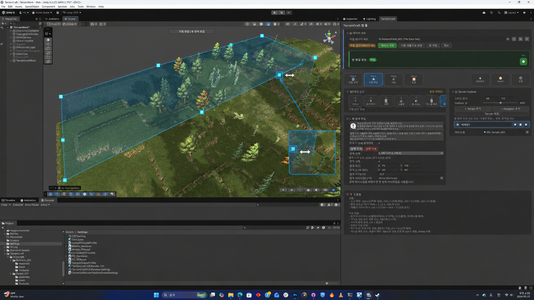Toggle the area visibility checkbox
Viewport: 534px width, 300px height.
[379, 162]
